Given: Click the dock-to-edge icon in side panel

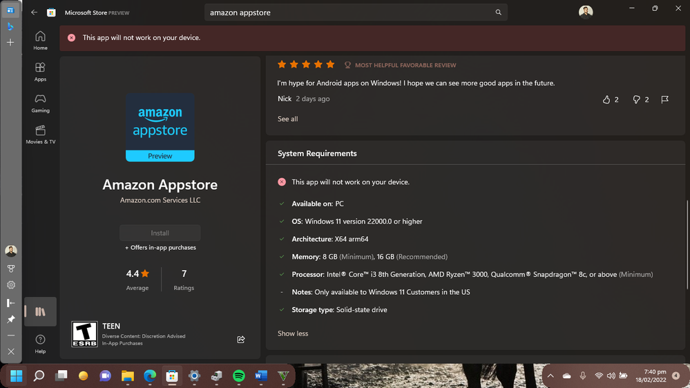Looking at the screenshot, I should click(11, 302).
